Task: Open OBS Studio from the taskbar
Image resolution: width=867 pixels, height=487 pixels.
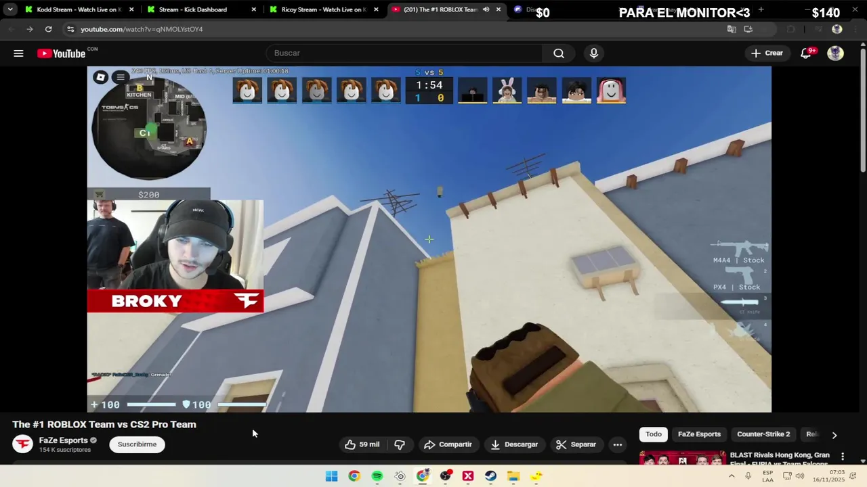Action: click(x=445, y=476)
